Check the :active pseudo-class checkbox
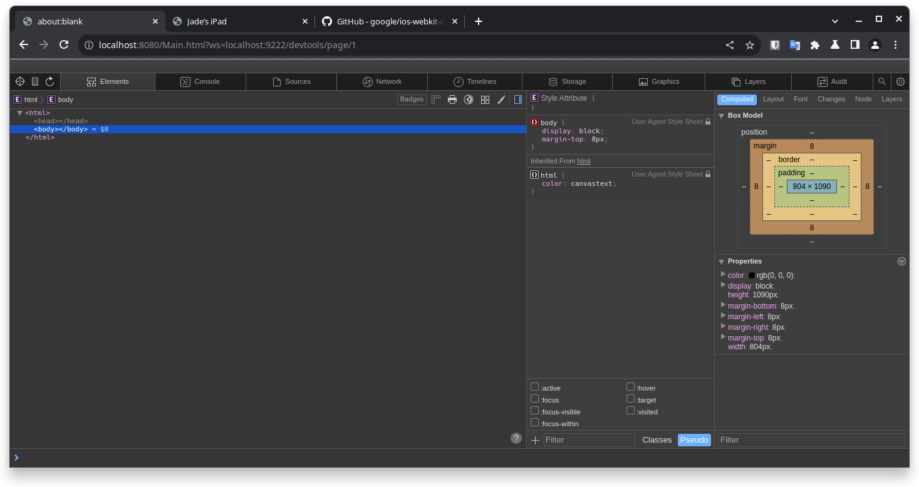The height and width of the screenshot is (487, 919). pos(534,387)
